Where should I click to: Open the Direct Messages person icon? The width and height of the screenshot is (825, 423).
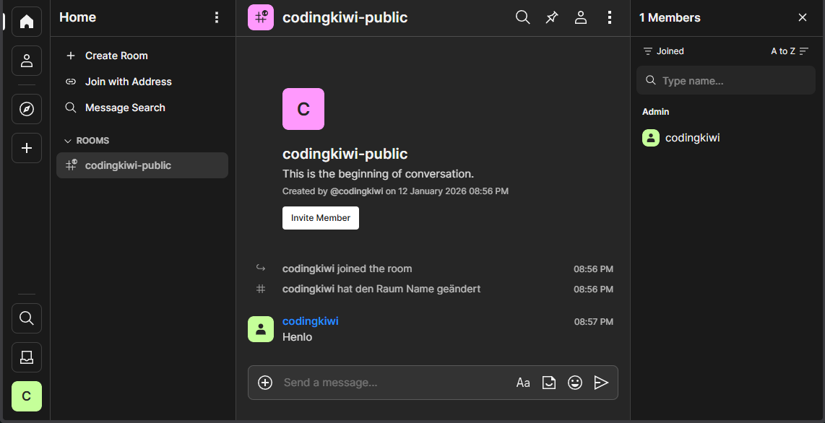click(x=27, y=61)
